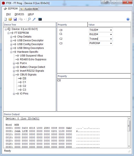Expand the USB String Descriptors node
This screenshot has height=156, width=134.
(11, 48)
